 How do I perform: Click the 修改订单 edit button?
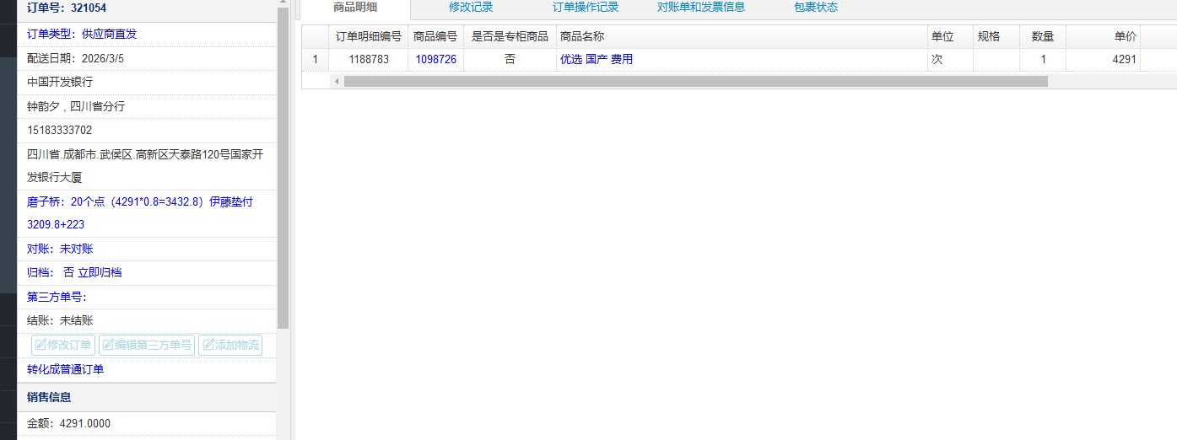pyautogui.click(x=63, y=345)
